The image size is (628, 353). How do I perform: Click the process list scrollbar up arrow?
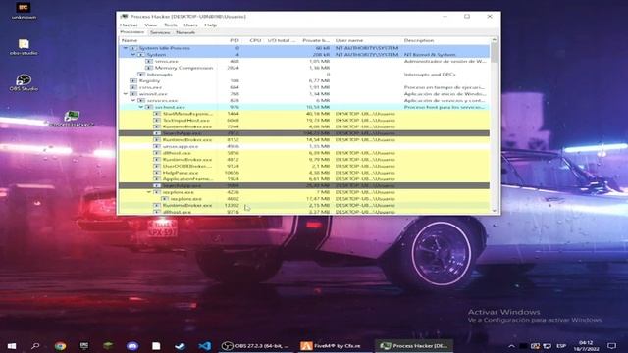pos(494,40)
